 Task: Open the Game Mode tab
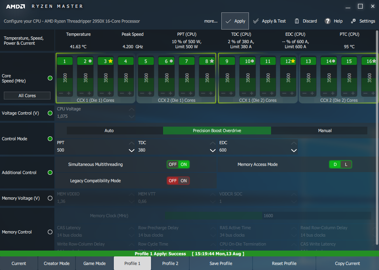coord(94,263)
